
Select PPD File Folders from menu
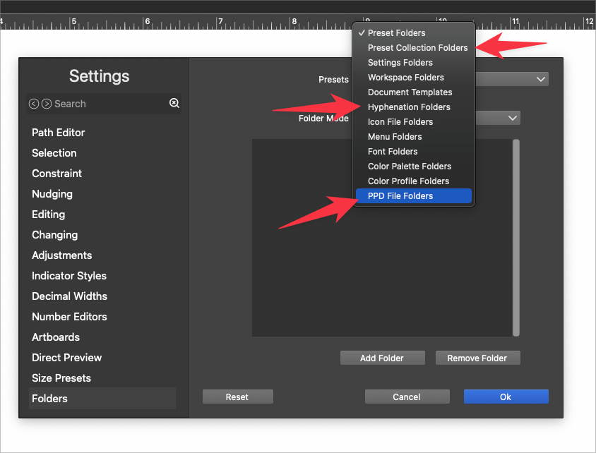(x=400, y=196)
